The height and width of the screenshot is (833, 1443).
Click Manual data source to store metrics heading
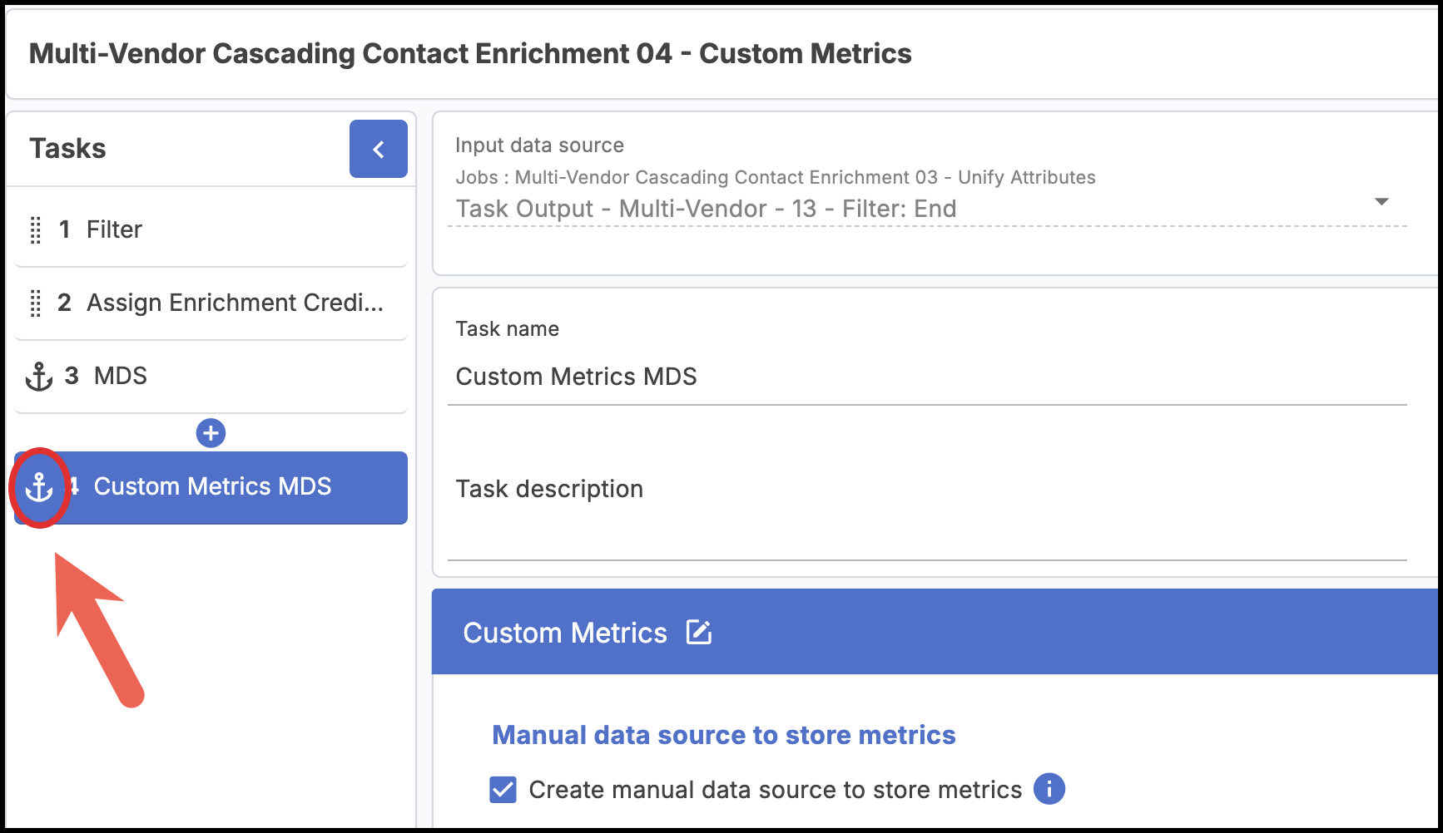723,735
